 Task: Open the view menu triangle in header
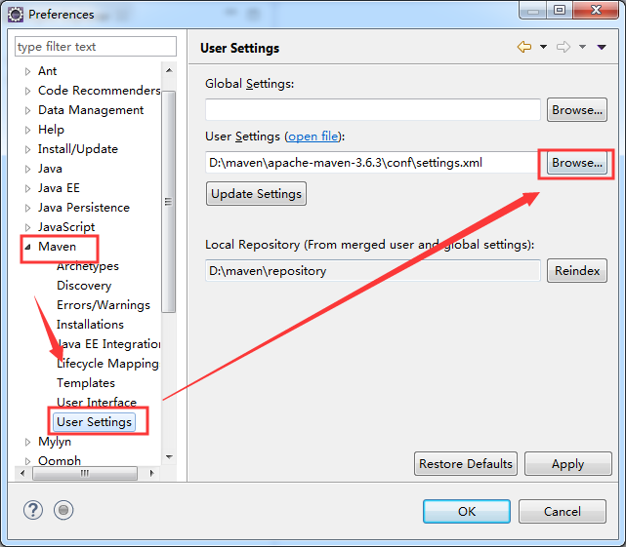click(602, 47)
